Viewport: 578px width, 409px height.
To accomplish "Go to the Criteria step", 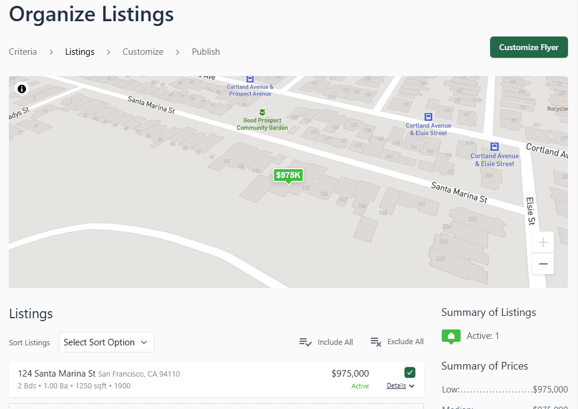I will click(x=23, y=52).
